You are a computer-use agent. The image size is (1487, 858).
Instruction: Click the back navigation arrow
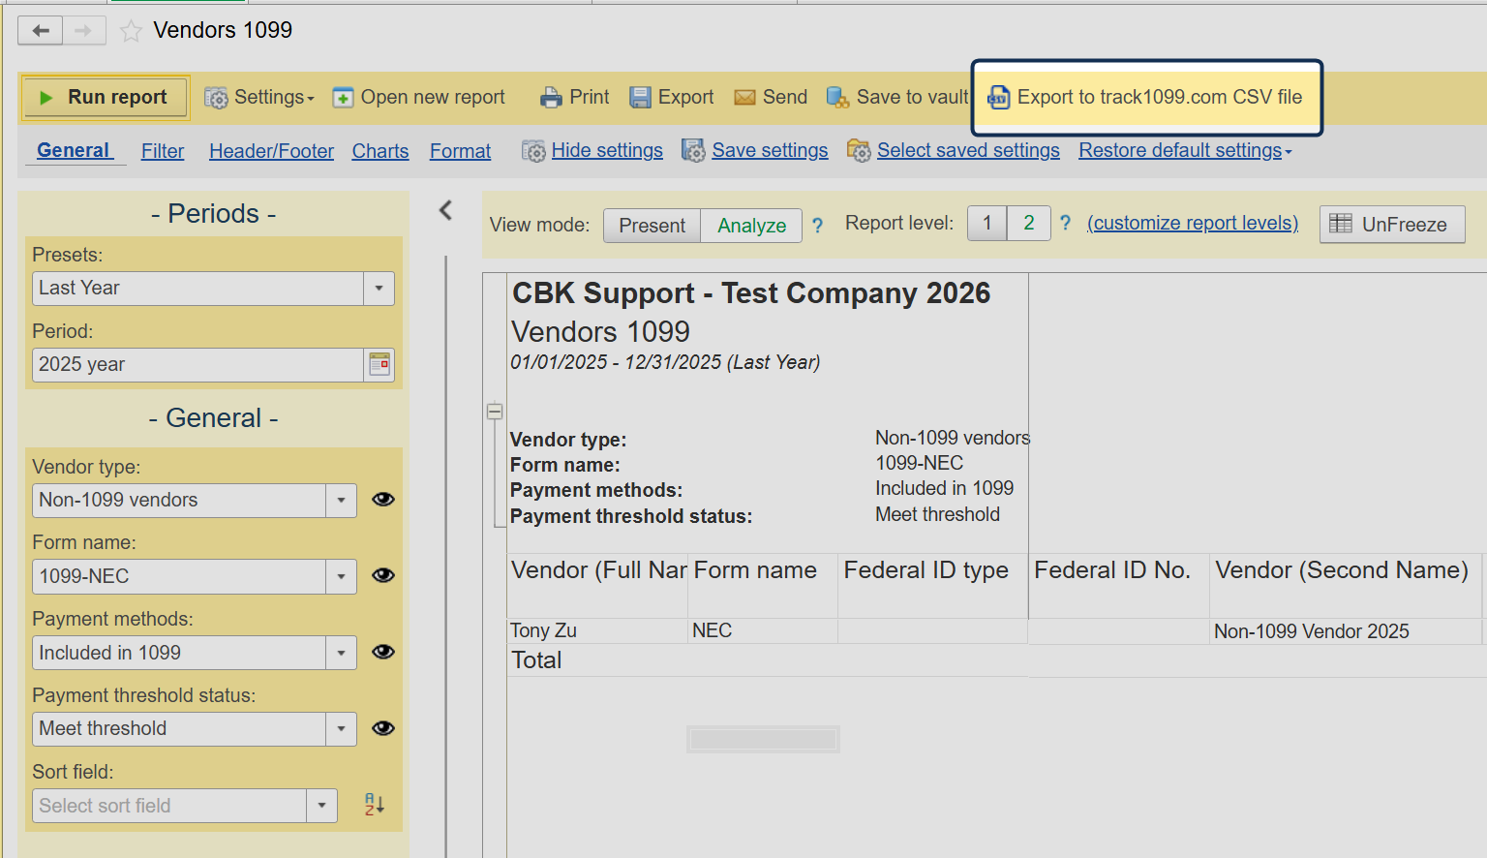[41, 31]
